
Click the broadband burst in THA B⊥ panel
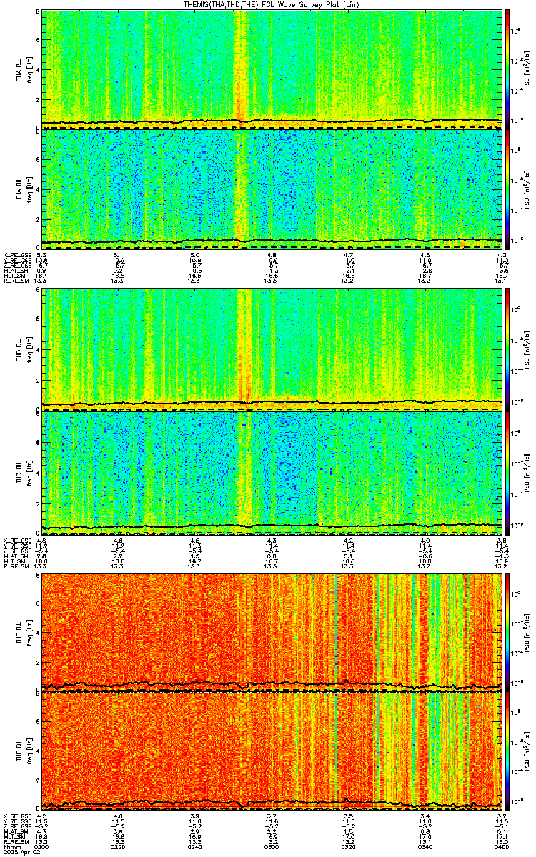pyautogui.click(x=242, y=69)
